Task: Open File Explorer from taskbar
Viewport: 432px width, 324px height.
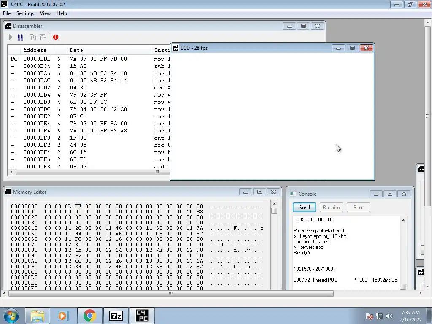Action: (38, 316)
